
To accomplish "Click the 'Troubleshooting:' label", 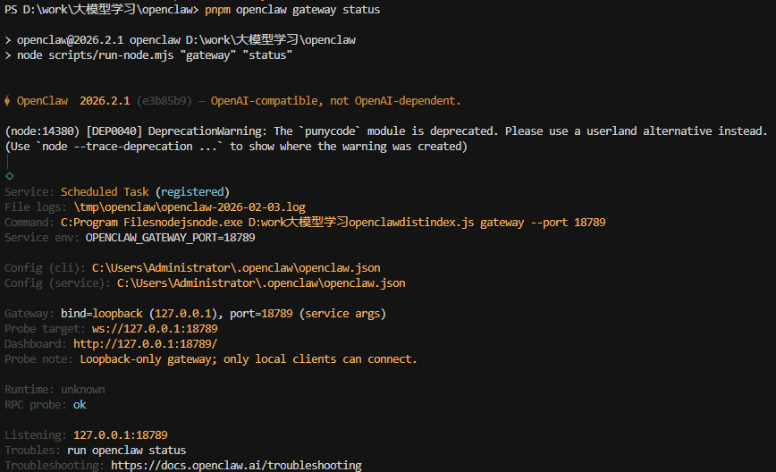I will click(x=55, y=466).
